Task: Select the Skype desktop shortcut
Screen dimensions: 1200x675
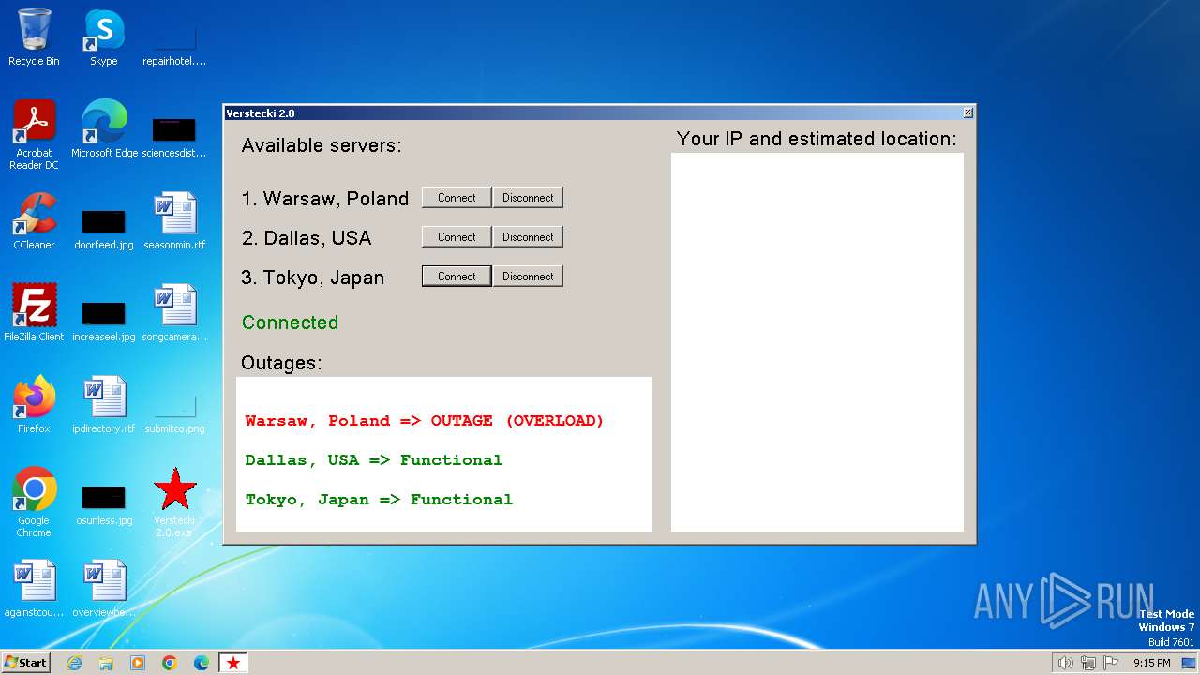Action: pos(104,37)
